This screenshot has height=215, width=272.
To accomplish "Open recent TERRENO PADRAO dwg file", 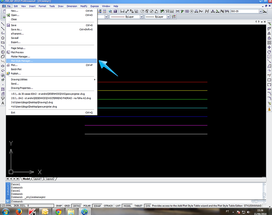I will click(x=51, y=98).
